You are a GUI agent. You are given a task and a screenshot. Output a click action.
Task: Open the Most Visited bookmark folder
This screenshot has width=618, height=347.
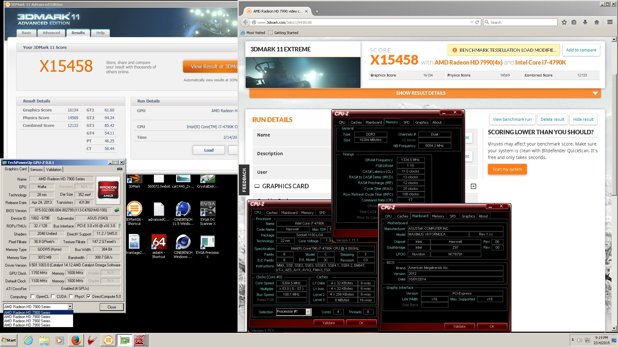coord(253,33)
